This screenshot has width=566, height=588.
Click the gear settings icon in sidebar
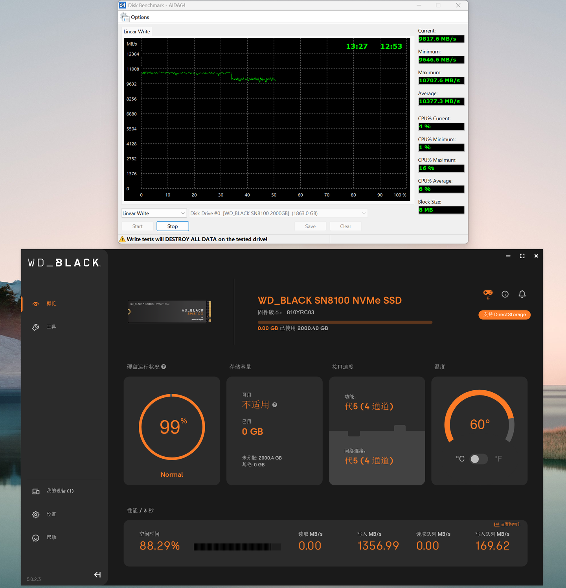click(x=36, y=514)
